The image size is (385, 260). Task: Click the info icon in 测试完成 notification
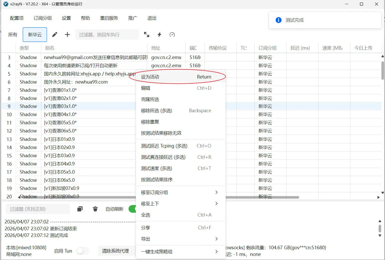(x=278, y=20)
